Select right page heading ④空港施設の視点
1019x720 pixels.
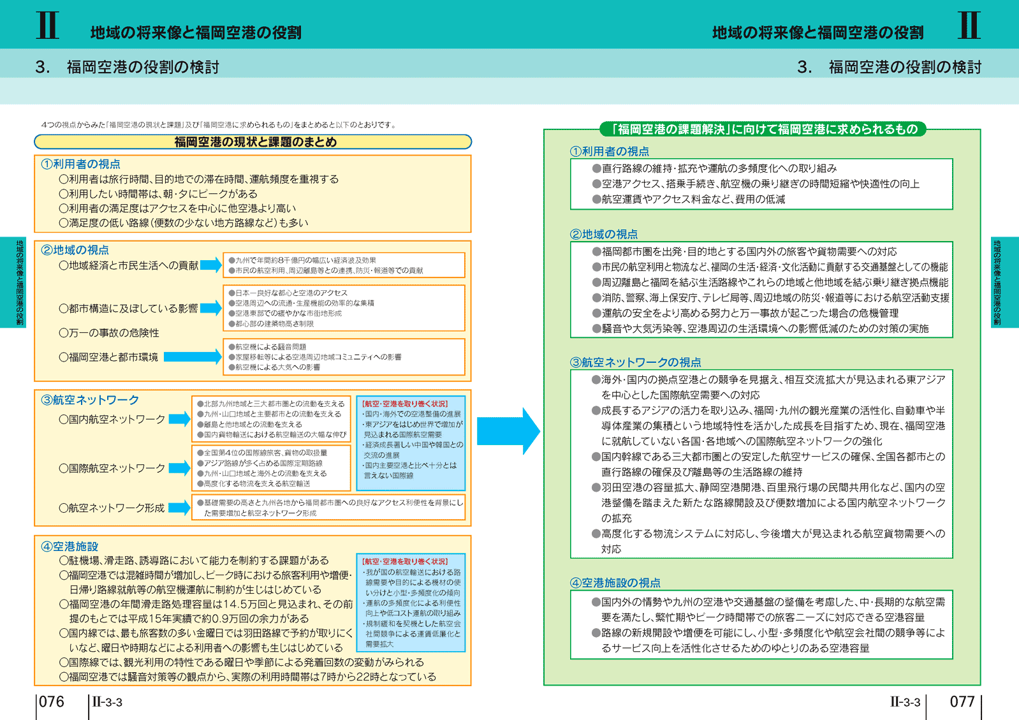pos(615,583)
